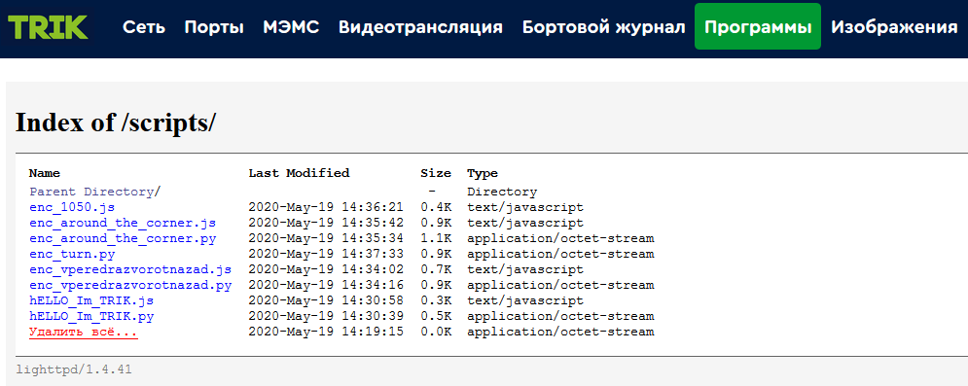Open the enc_vperedrazvorotnazad.py file
The image size is (968, 386).
(x=130, y=285)
